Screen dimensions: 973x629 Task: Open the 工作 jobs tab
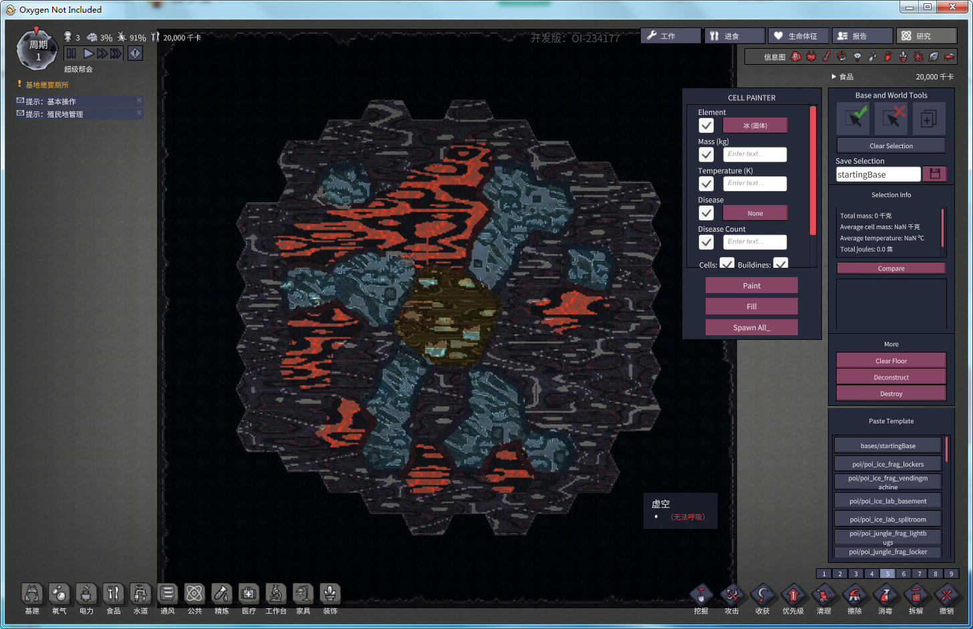tap(671, 35)
